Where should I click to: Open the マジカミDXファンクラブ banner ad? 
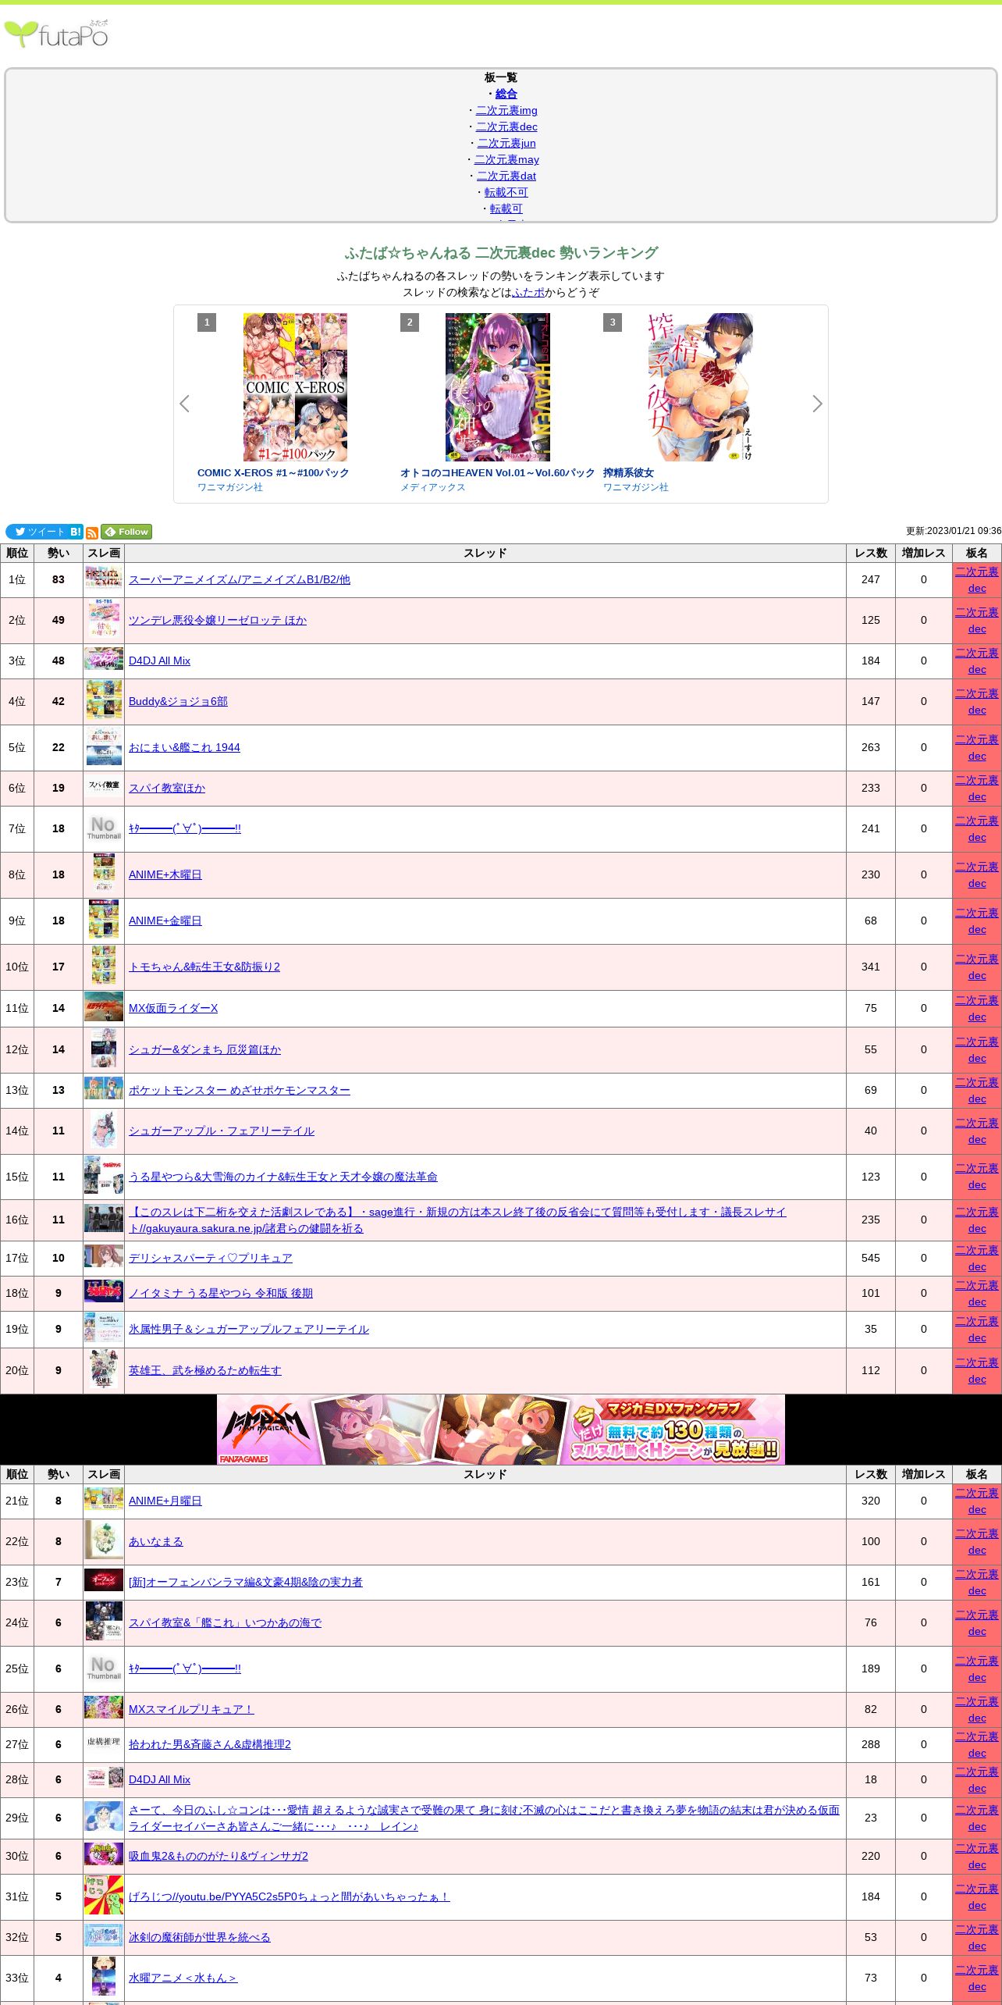[501, 1430]
